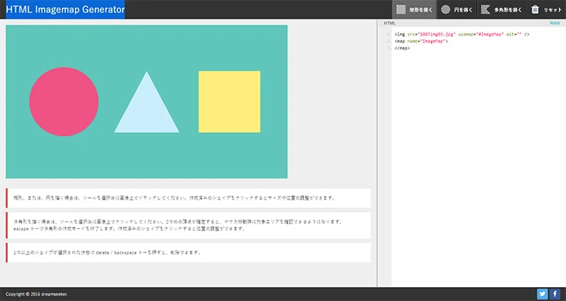Click the note about delete / backspace
This screenshot has height=301, width=566.
[188, 252]
